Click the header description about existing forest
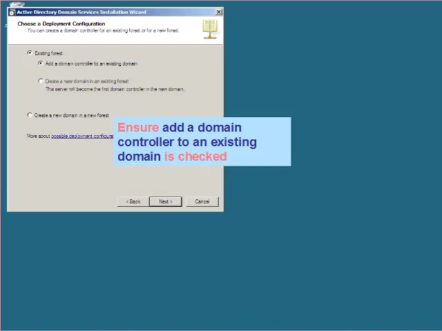This screenshot has height=331, width=442. [104, 30]
